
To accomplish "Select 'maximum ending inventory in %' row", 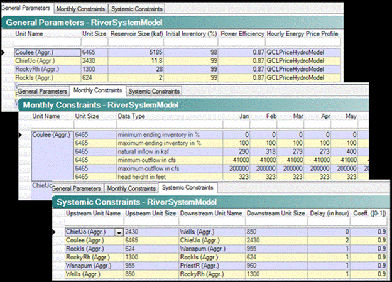I will (x=221, y=143).
